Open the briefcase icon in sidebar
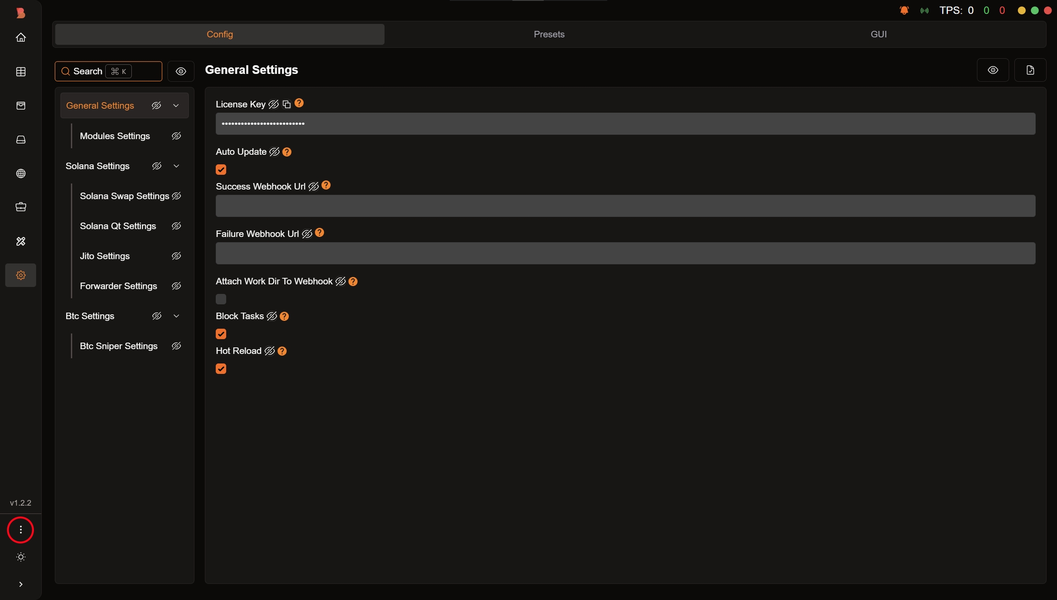The height and width of the screenshot is (600, 1057). coord(21,207)
